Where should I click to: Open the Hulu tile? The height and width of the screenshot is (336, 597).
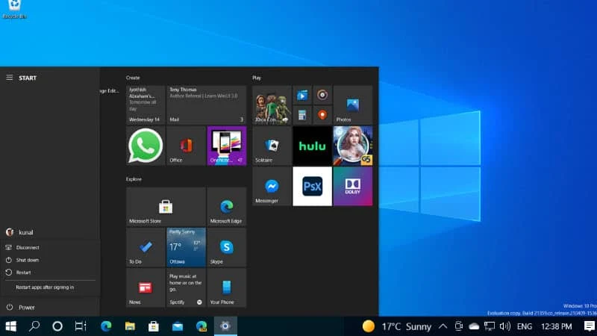pyautogui.click(x=312, y=146)
